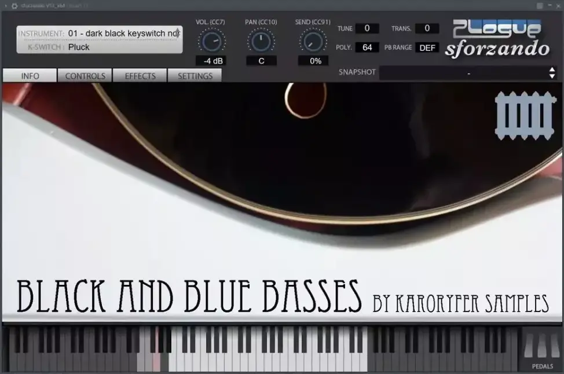Screen dimensions: 564x374
Task: Click the SEND (CC91) label
Action: point(313,22)
